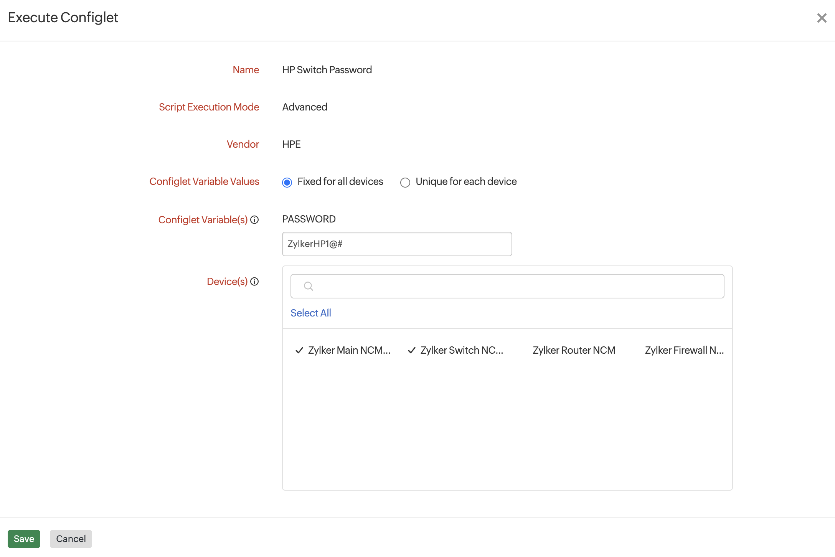The image size is (835, 557).
Task: Focus the PASSWORD variable input field
Action: 397,244
